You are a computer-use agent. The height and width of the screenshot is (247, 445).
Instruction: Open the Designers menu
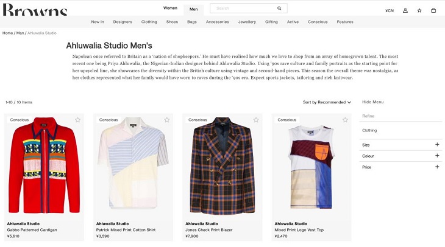point(123,22)
